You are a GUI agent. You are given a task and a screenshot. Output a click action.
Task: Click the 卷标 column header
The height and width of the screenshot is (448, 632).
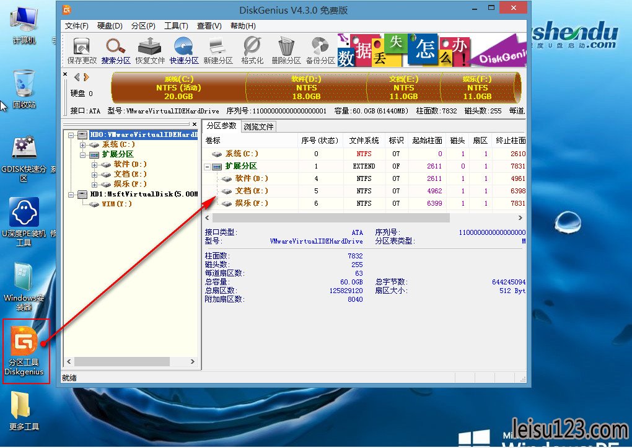click(x=250, y=140)
